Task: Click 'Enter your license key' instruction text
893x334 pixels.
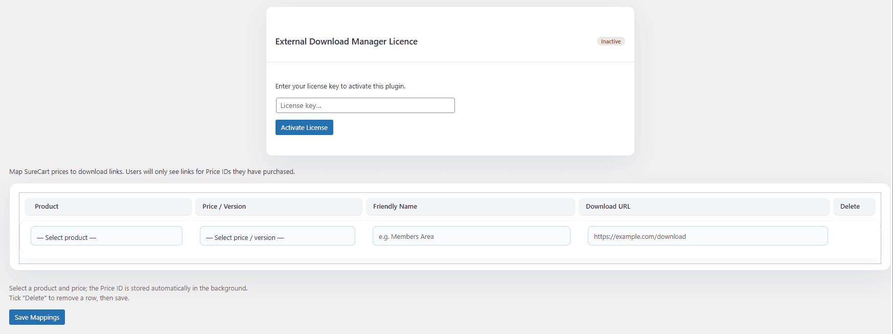Action: click(x=340, y=86)
